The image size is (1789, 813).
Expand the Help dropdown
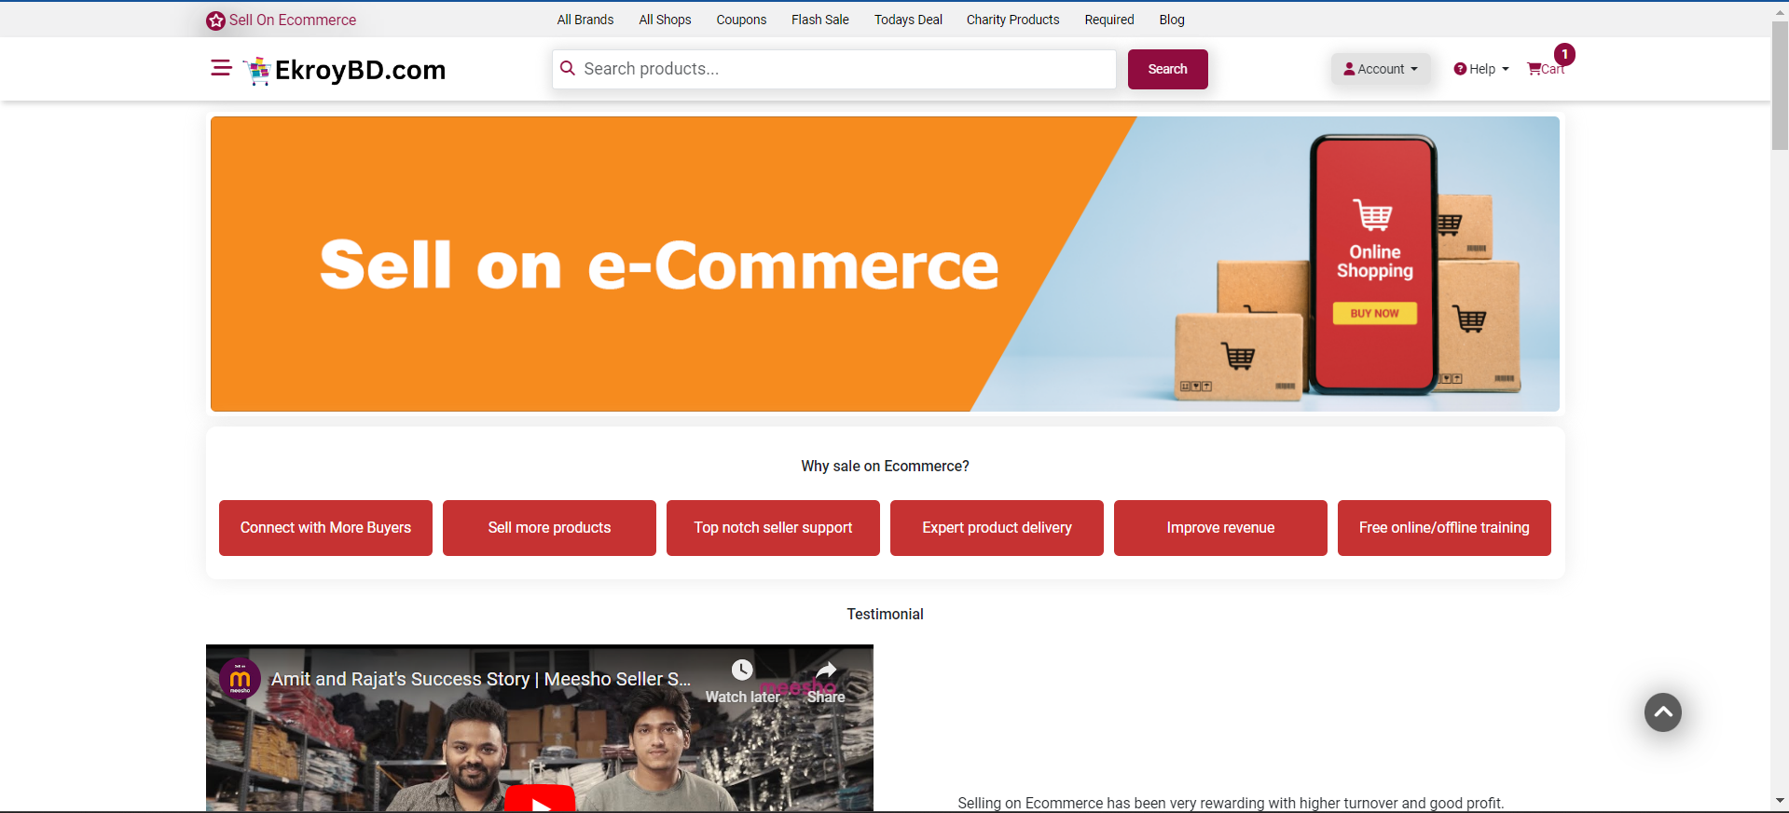[x=1480, y=69]
